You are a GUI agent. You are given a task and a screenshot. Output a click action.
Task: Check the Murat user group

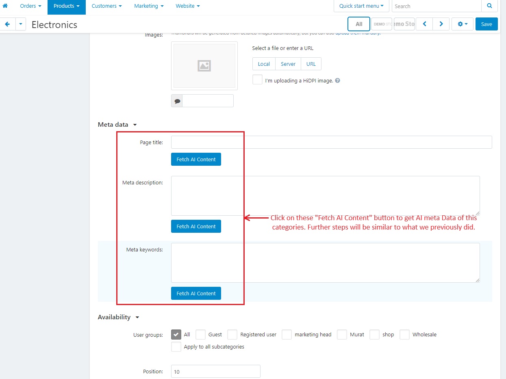pos(342,334)
